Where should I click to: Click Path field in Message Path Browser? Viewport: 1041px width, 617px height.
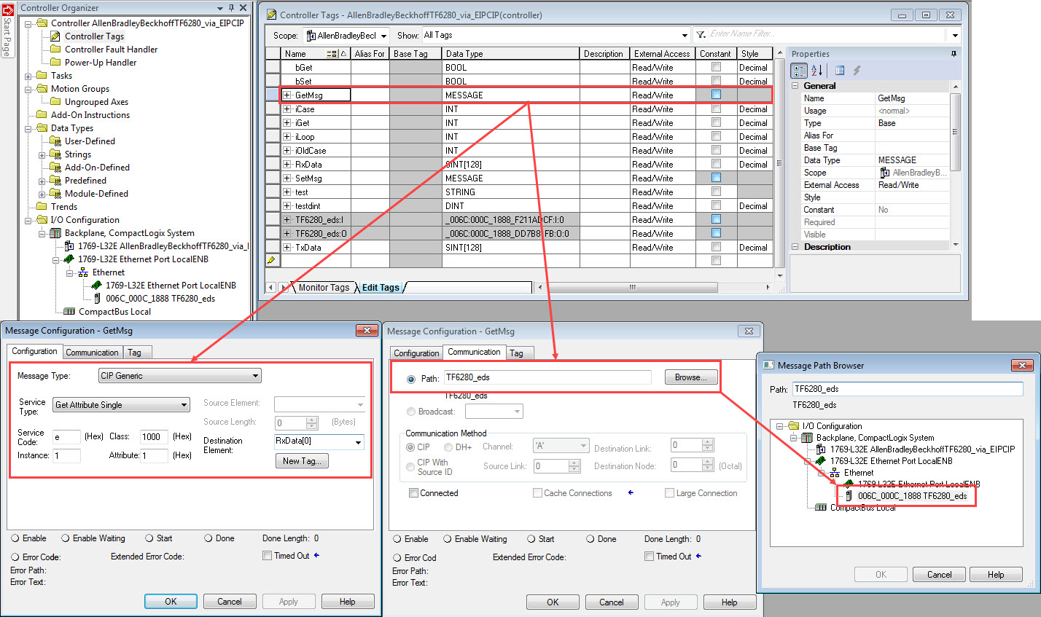tap(908, 389)
